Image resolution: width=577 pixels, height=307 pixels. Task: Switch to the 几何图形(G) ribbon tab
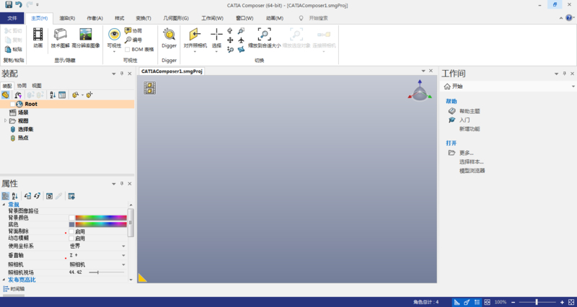click(176, 18)
